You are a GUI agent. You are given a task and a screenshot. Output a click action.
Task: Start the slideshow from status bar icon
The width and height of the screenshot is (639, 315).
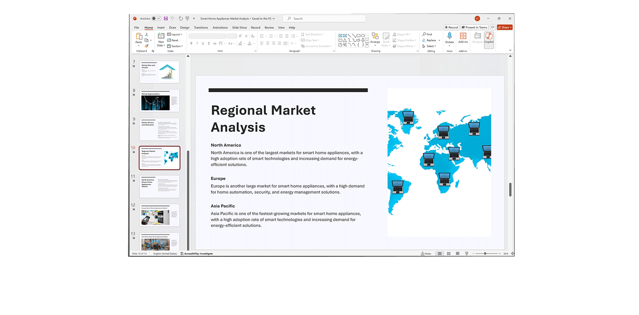coord(467,254)
